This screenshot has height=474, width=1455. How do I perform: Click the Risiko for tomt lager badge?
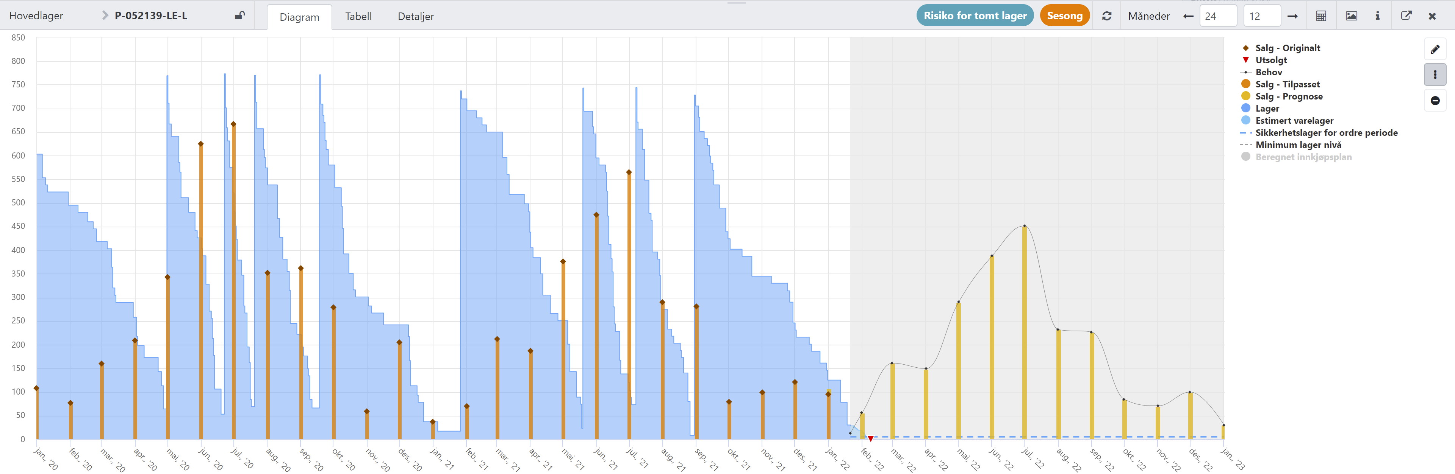975,16
